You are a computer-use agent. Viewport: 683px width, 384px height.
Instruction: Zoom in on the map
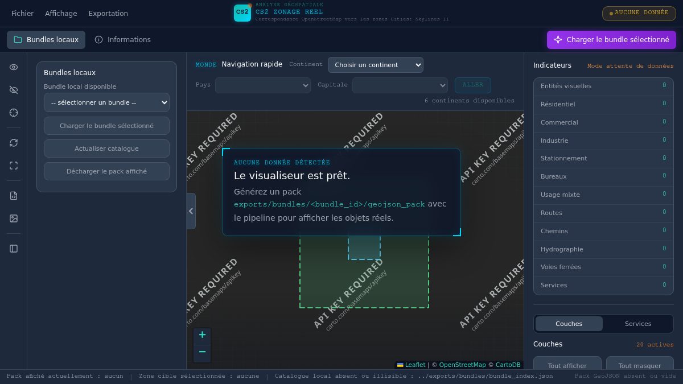tap(202, 336)
